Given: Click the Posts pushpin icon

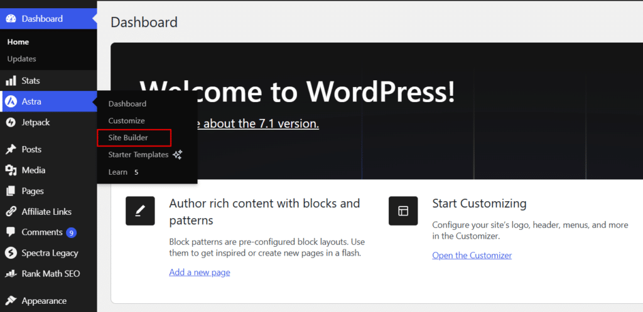Looking at the screenshot, I should 11,150.
